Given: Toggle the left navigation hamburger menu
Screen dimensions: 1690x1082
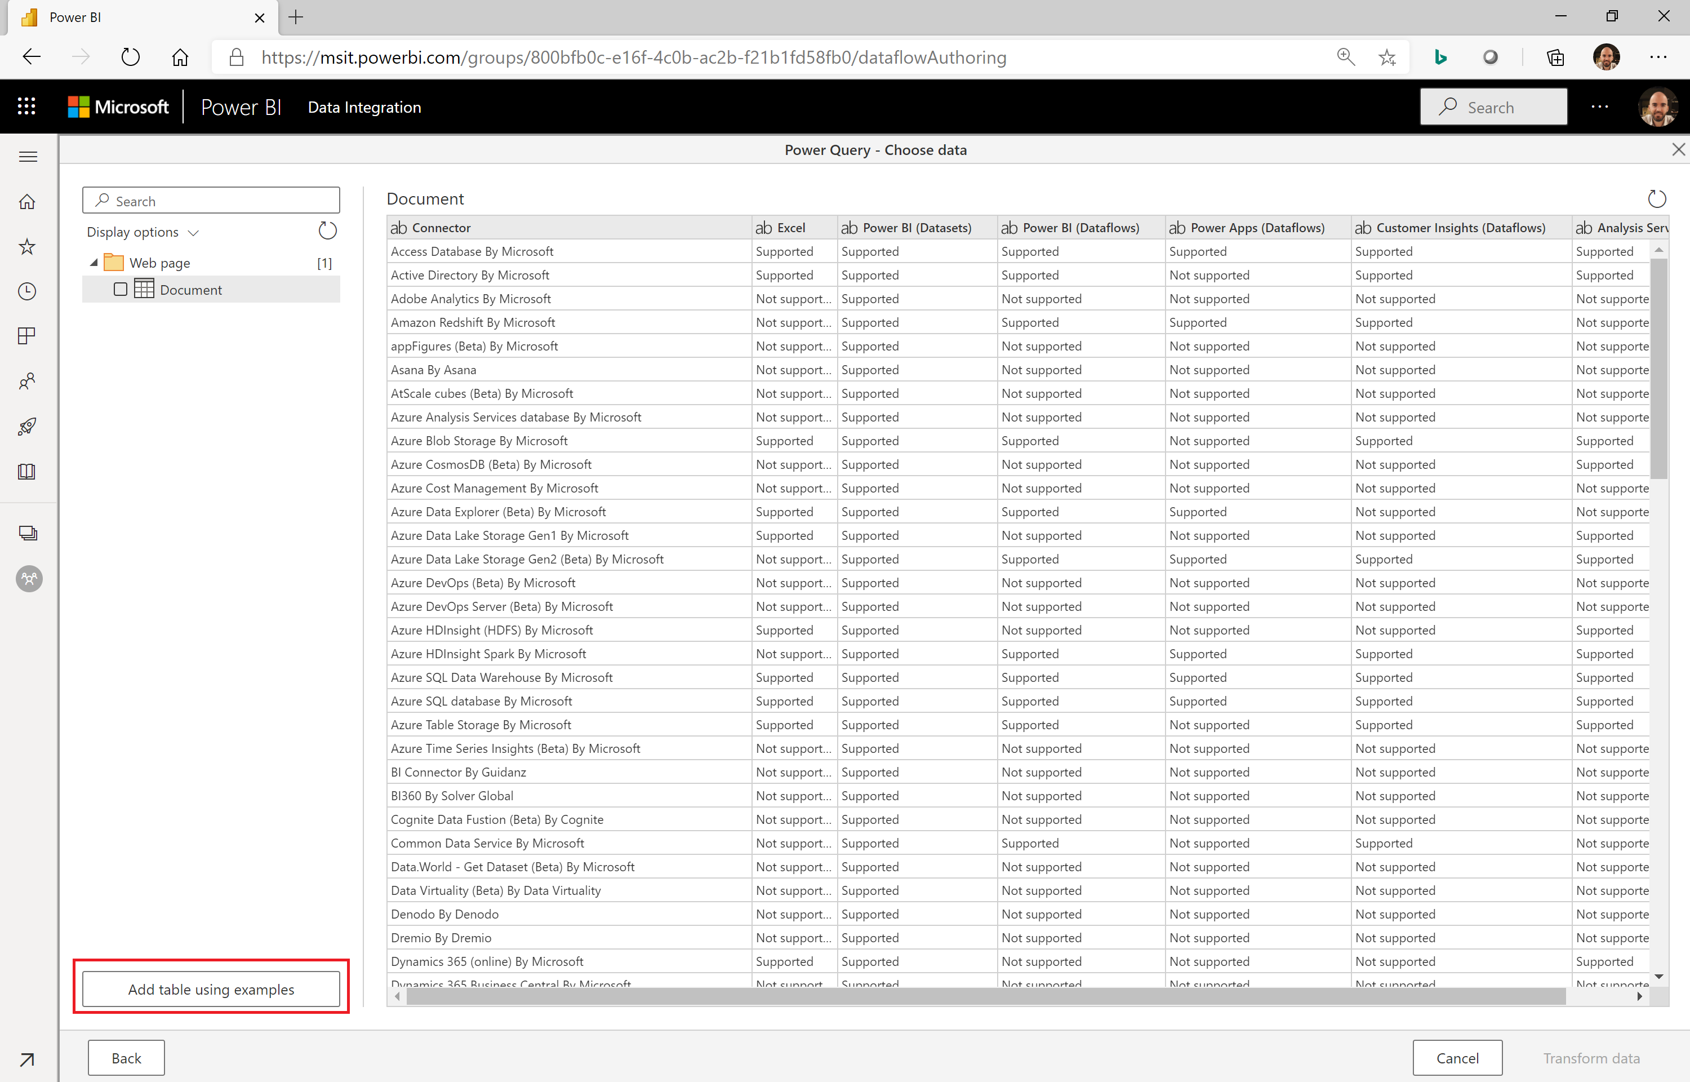Looking at the screenshot, I should pos(28,157).
